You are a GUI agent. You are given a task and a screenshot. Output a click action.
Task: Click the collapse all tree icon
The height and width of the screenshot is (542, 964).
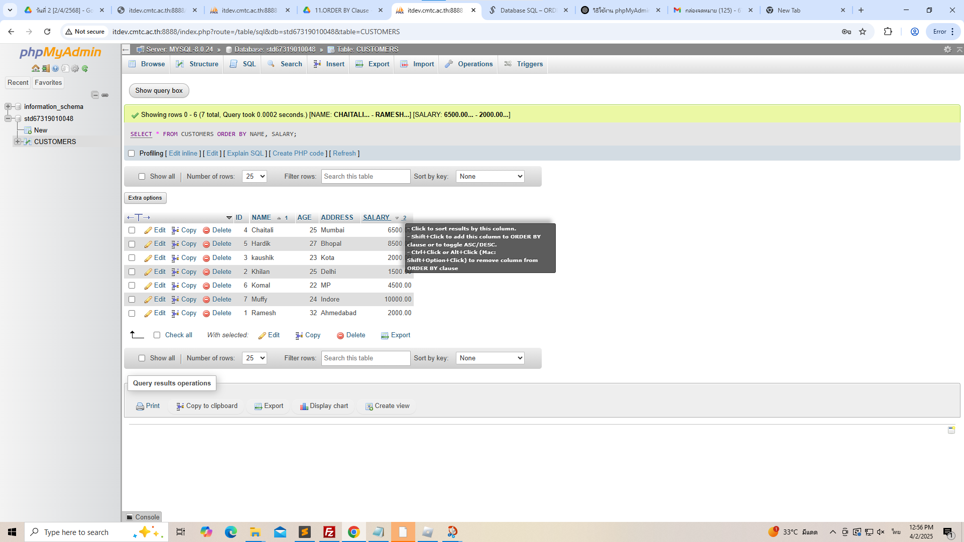tap(95, 95)
